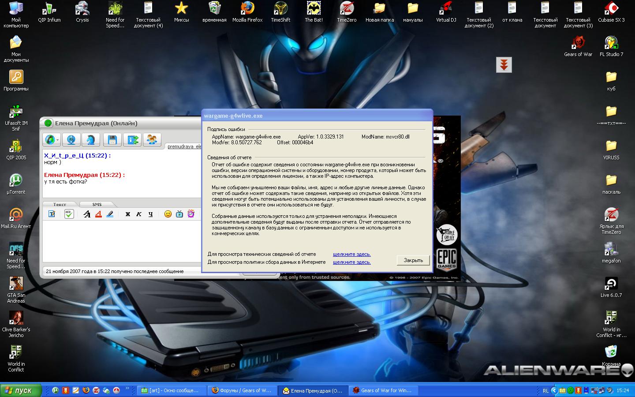Switch to '[art] - Окно сообще...' taskbar window
This screenshot has width=635, height=397.
click(x=172, y=390)
